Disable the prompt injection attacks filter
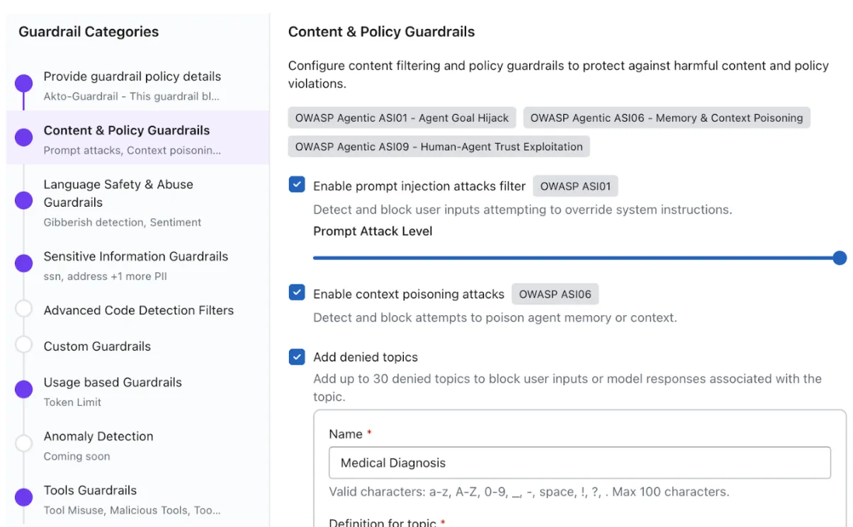Image resolution: width=853 pixels, height=527 pixels. coord(296,184)
